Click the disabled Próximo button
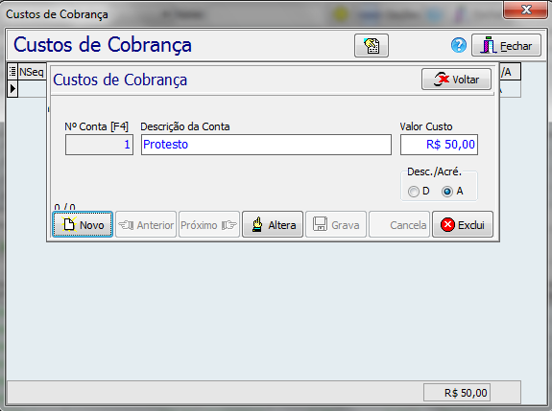 [x=209, y=224]
